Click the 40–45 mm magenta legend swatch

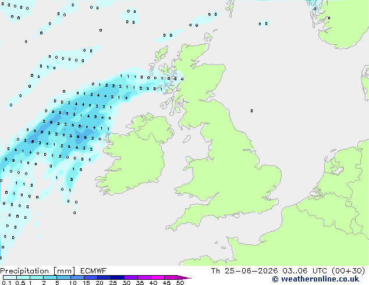(158, 277)
